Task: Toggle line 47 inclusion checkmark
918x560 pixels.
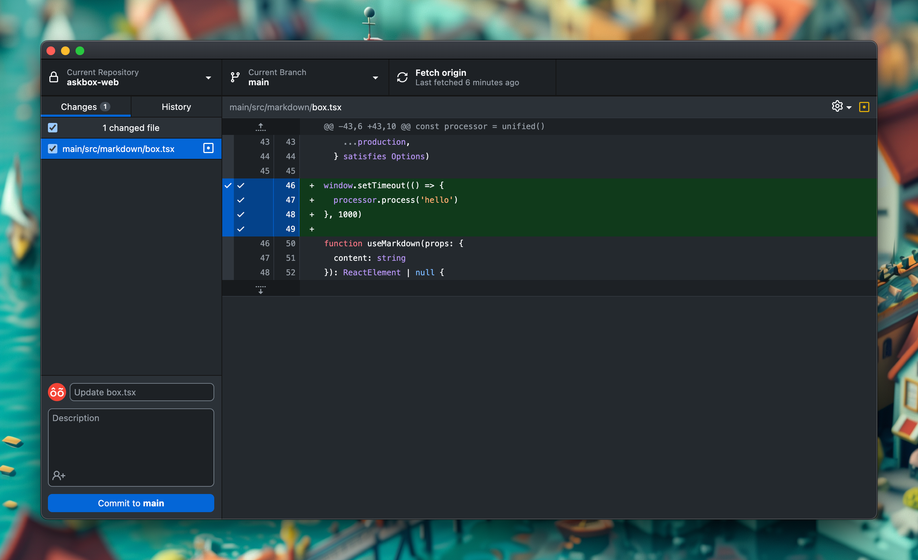Action: point(241,200)
